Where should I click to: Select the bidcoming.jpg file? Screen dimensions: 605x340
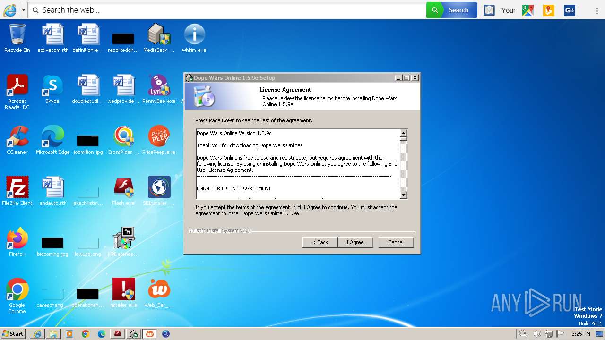[x=52, y=246]
